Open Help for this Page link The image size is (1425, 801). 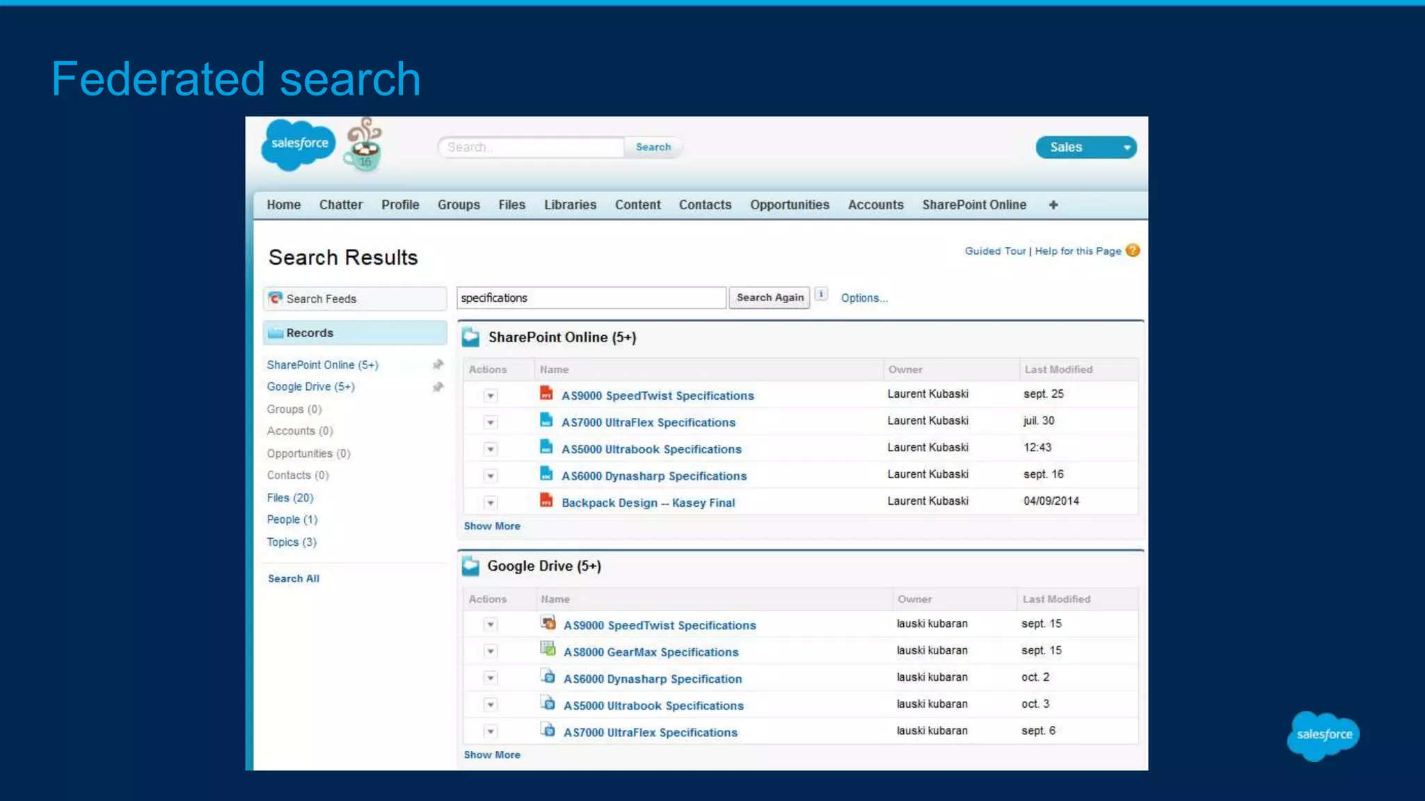click(1078, 251)
